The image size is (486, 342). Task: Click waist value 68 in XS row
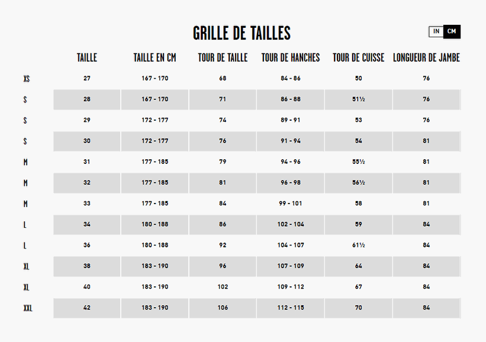tap(223, 79)
